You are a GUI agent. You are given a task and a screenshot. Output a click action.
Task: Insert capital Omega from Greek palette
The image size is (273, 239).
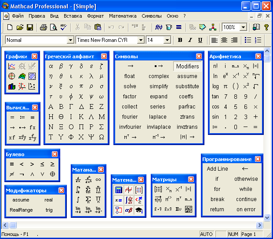tap(102, 137)
